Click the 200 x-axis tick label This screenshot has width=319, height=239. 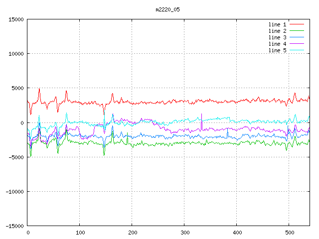coord(132,233)
